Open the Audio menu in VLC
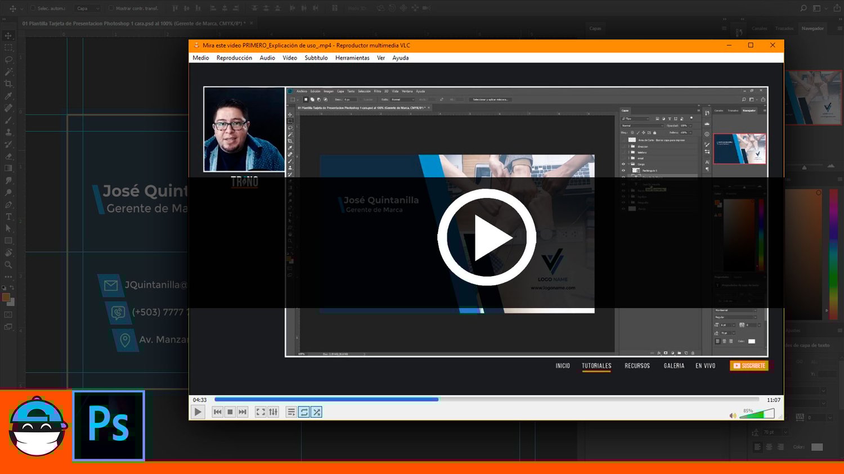The height and width of the screenshot is (474, 844). (267, 58)
